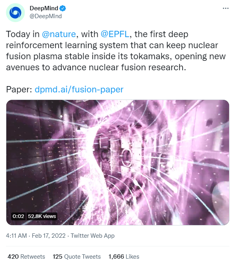View the 420 Retweets list
235x263 pixels.
[26, 256]
